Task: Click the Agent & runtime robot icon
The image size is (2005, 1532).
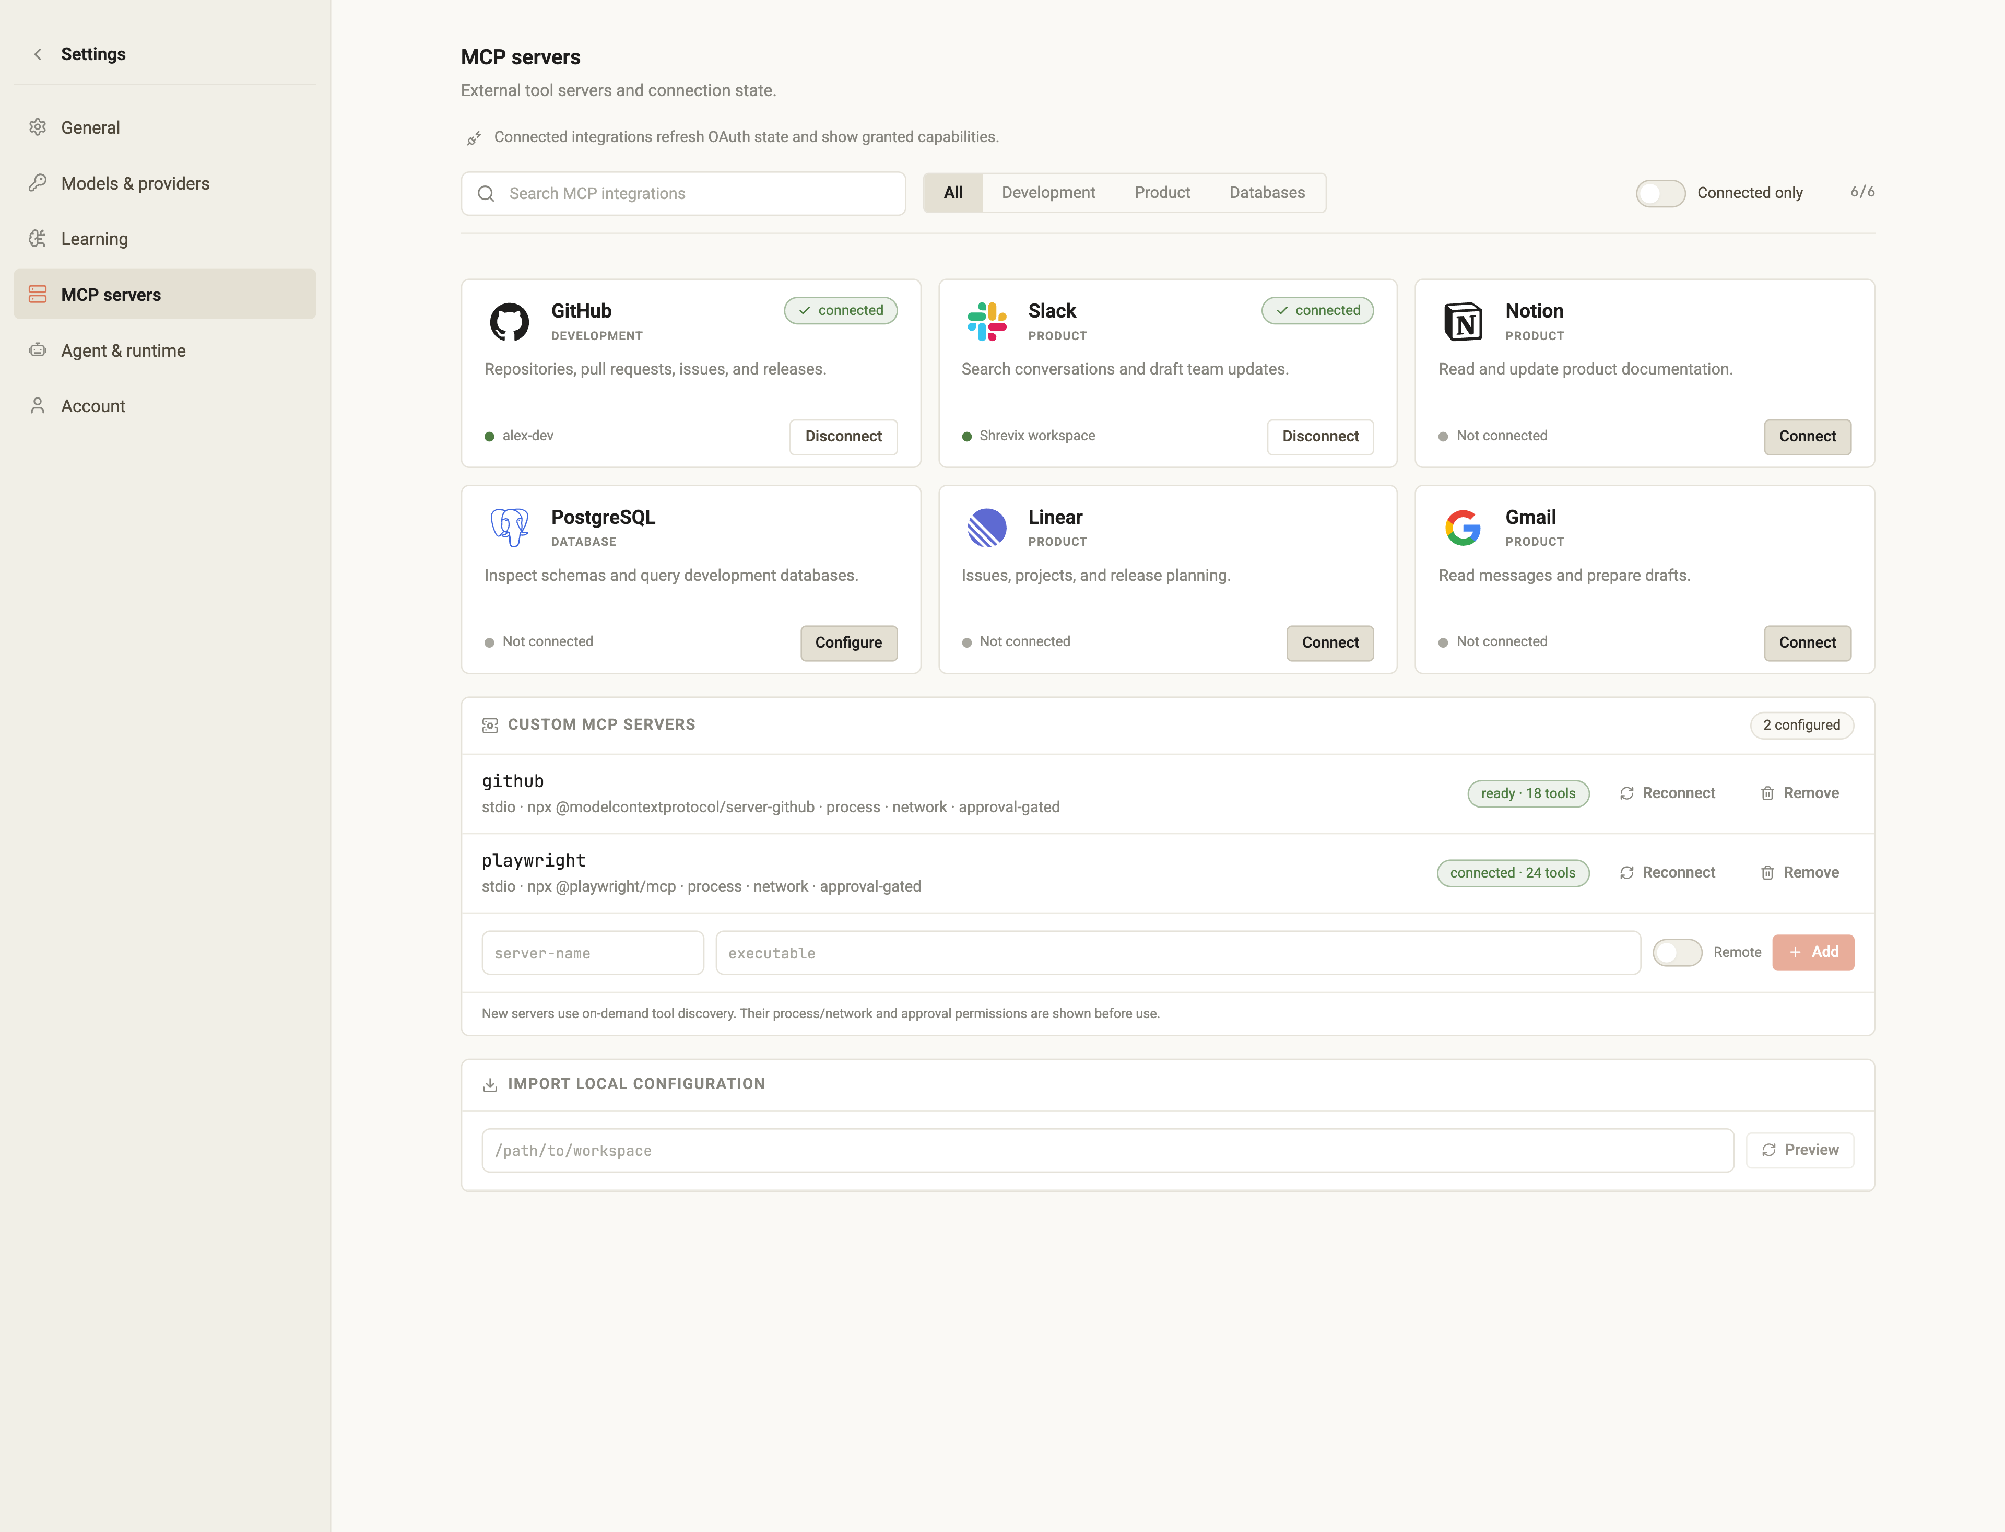Action: click(x=38, y=349)
